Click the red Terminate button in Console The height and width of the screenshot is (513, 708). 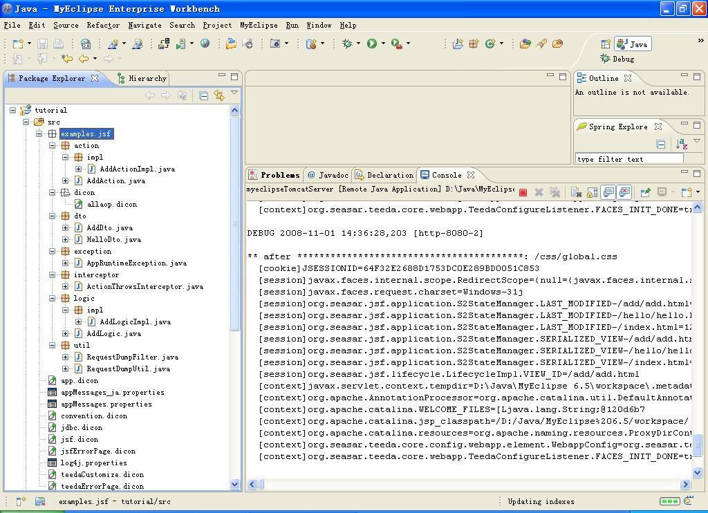tap(523, 192)
